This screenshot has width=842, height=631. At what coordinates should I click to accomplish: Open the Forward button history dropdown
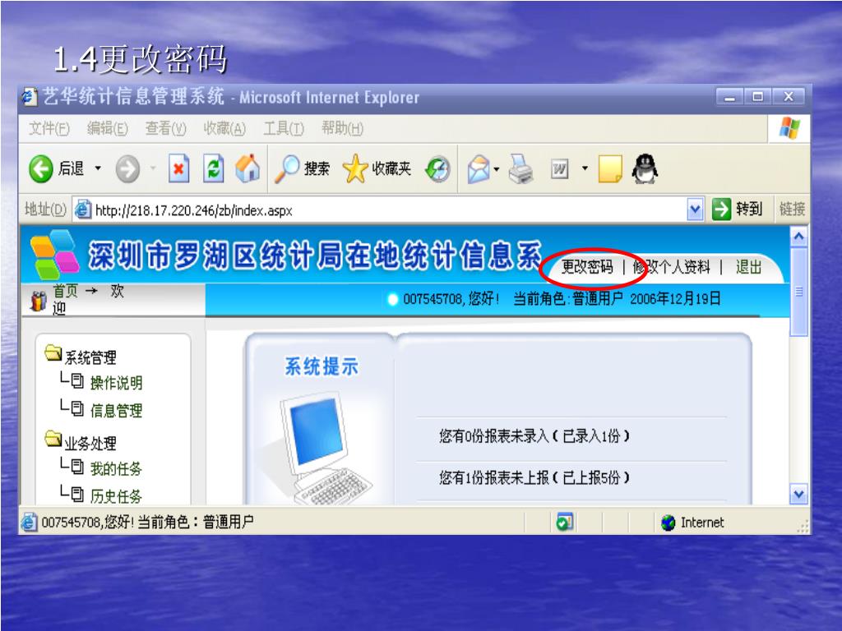coord(153,168)
